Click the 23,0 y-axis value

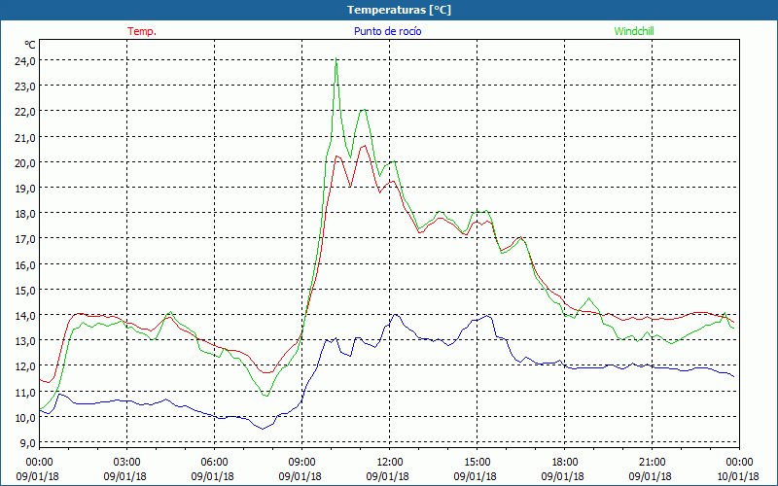(x=24, y=87)
